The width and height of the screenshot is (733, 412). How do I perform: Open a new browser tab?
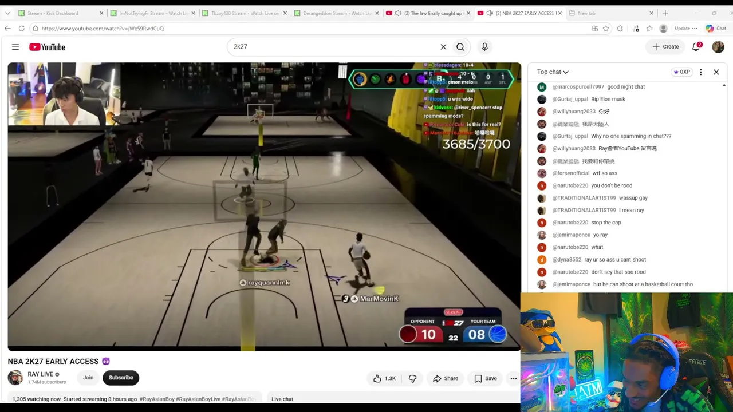(x=665, y=13)
